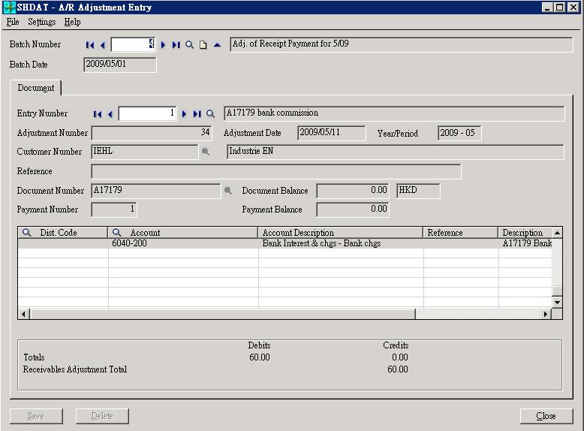Create new batch with page icon
Screen dimensions: 584x431
click(x=203, y=45)
